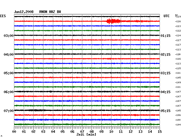Screen dimensions: 182x139
Task: Click the black trace beside 03:00
Action: coord(87,35)
